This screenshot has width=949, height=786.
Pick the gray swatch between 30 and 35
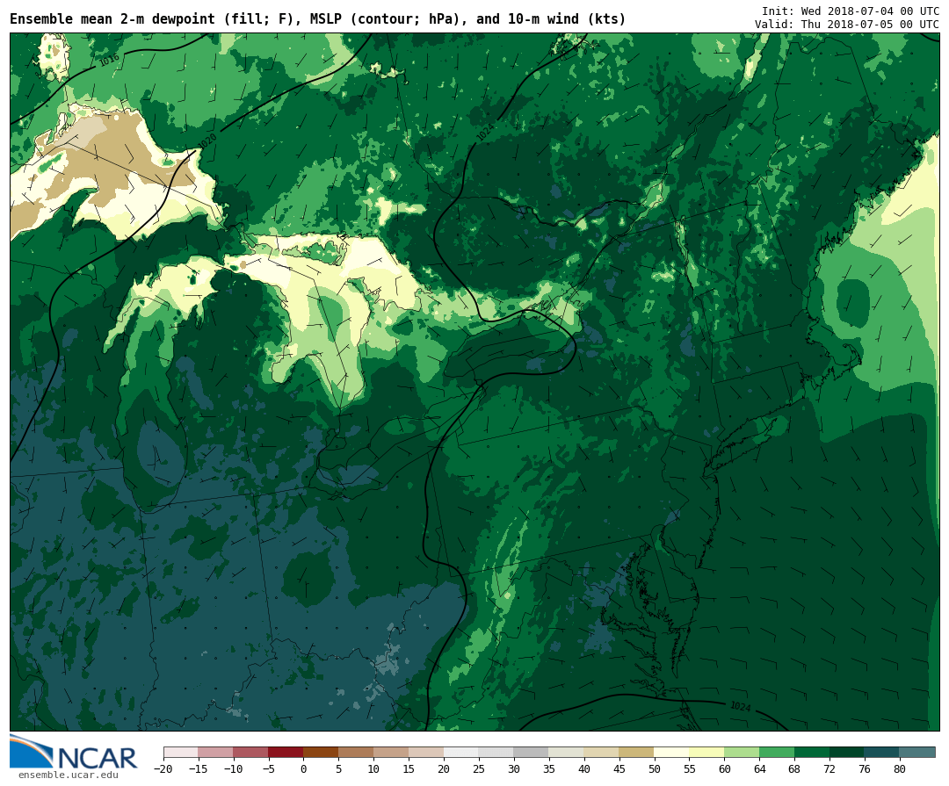(532, 752)
